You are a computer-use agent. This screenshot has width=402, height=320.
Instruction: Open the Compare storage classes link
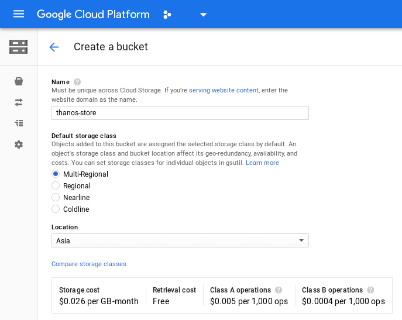[x=89, y=264]
